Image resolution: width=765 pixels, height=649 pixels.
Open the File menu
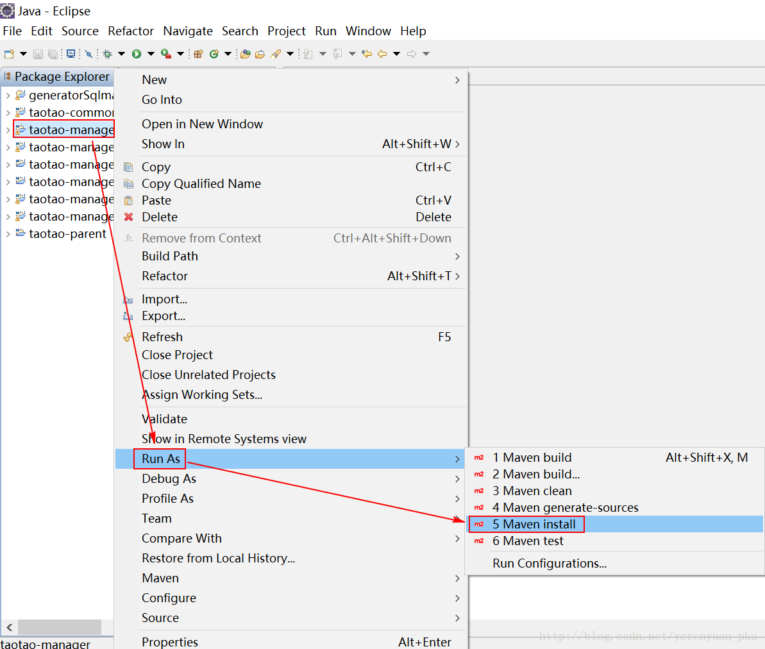12,31
